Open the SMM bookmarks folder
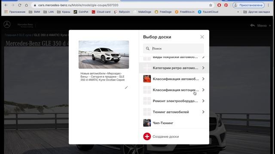 (x=34, y=12)
